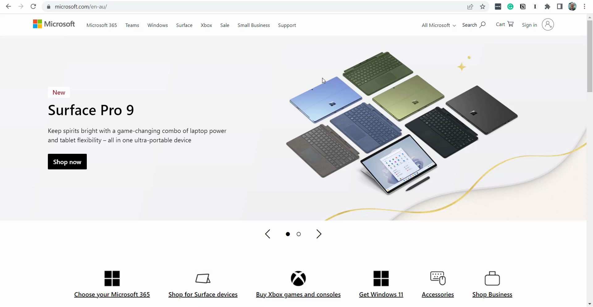Click the Shop Business briefcase icon
The width and height of the screenshot is (593, 307).
(492, 279)
